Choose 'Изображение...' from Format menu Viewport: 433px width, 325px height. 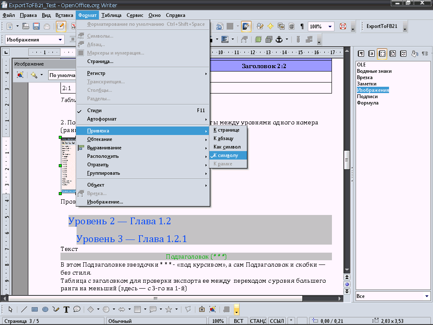105,202
